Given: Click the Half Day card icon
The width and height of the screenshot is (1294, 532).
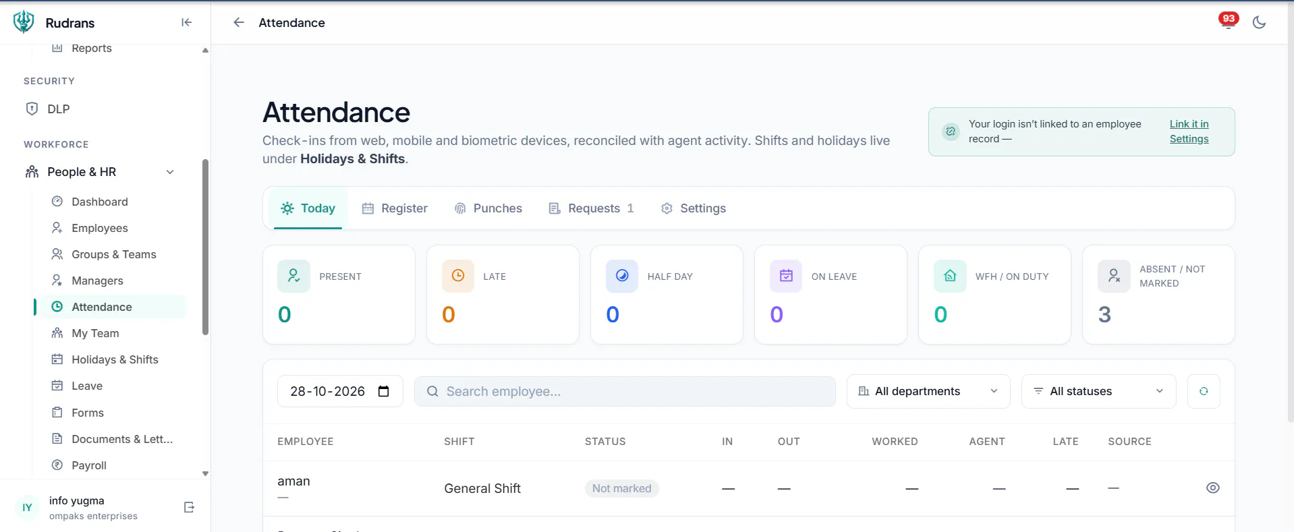Looking at the screenshot, I should tap(622, 276).
